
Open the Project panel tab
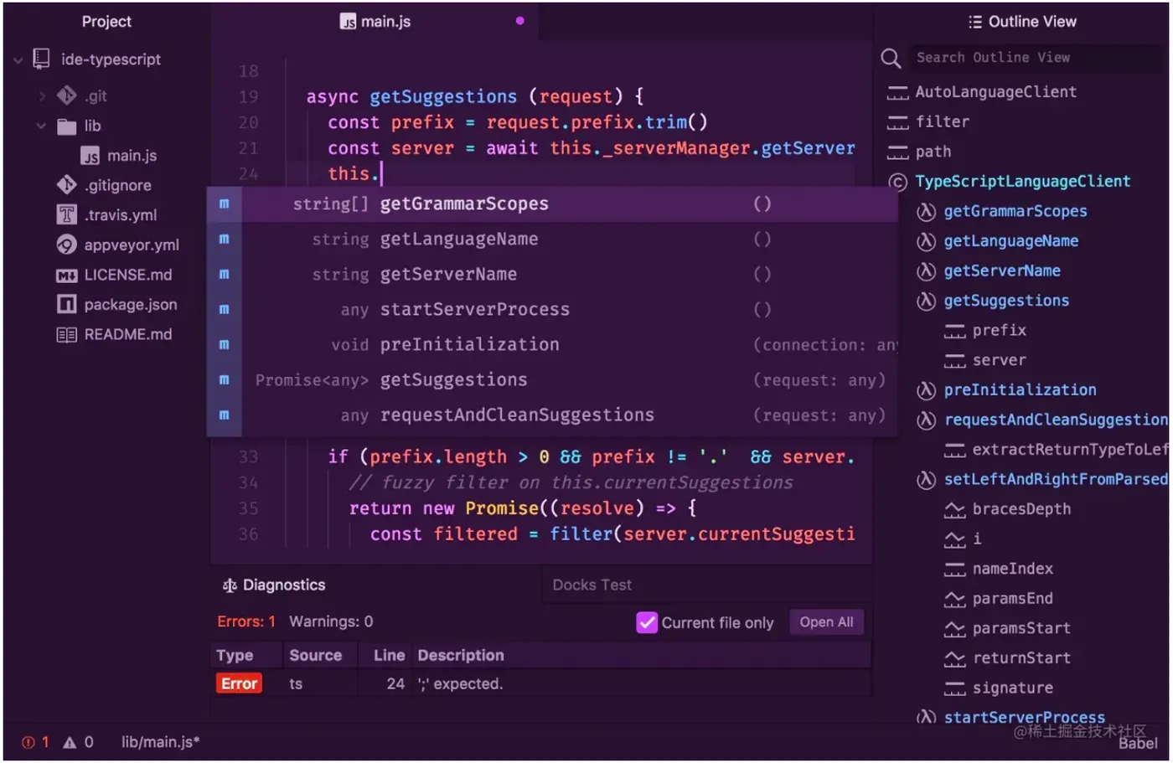pyautogui.click(x=106, y=22)
